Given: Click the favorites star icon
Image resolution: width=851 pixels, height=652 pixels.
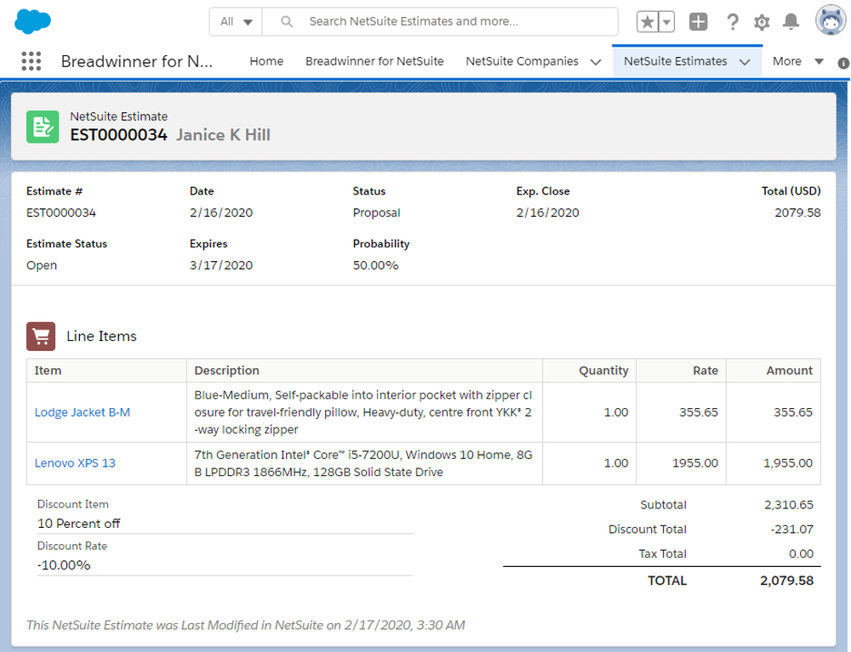Looking at the screenshot, I should (x=648, y=22).
